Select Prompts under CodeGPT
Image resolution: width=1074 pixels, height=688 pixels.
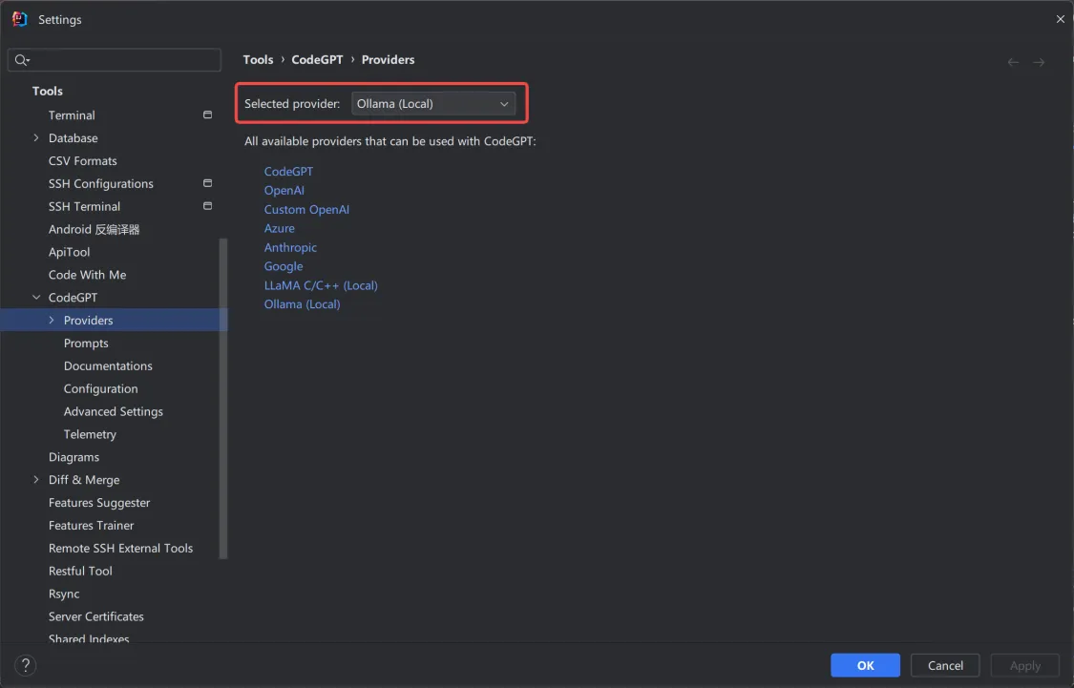[x=86, y=343]
